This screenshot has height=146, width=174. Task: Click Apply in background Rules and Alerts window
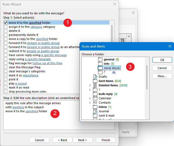point(125,132)
